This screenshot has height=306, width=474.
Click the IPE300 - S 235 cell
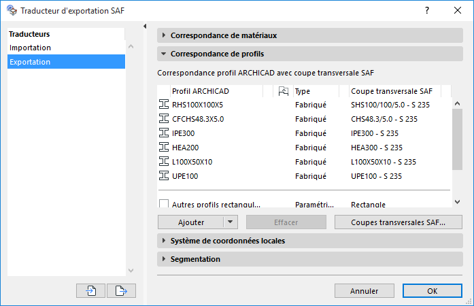375,133
